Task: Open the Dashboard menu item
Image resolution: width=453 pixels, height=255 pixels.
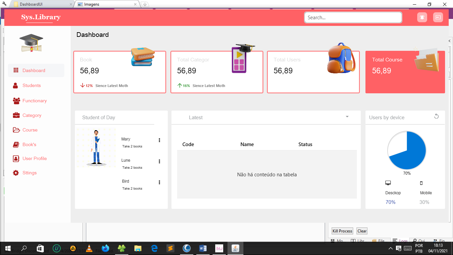Action: point(36,70)
